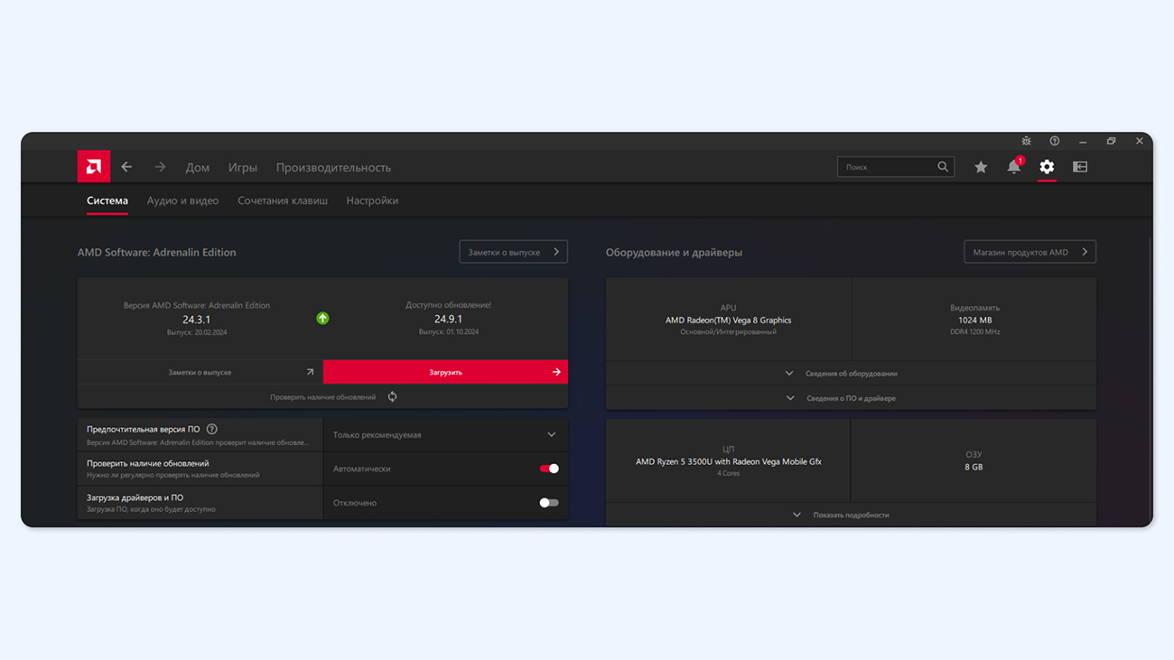
Task: Click AMD Ryzen 5 3500U processor text
Action: tap(728, 461)
